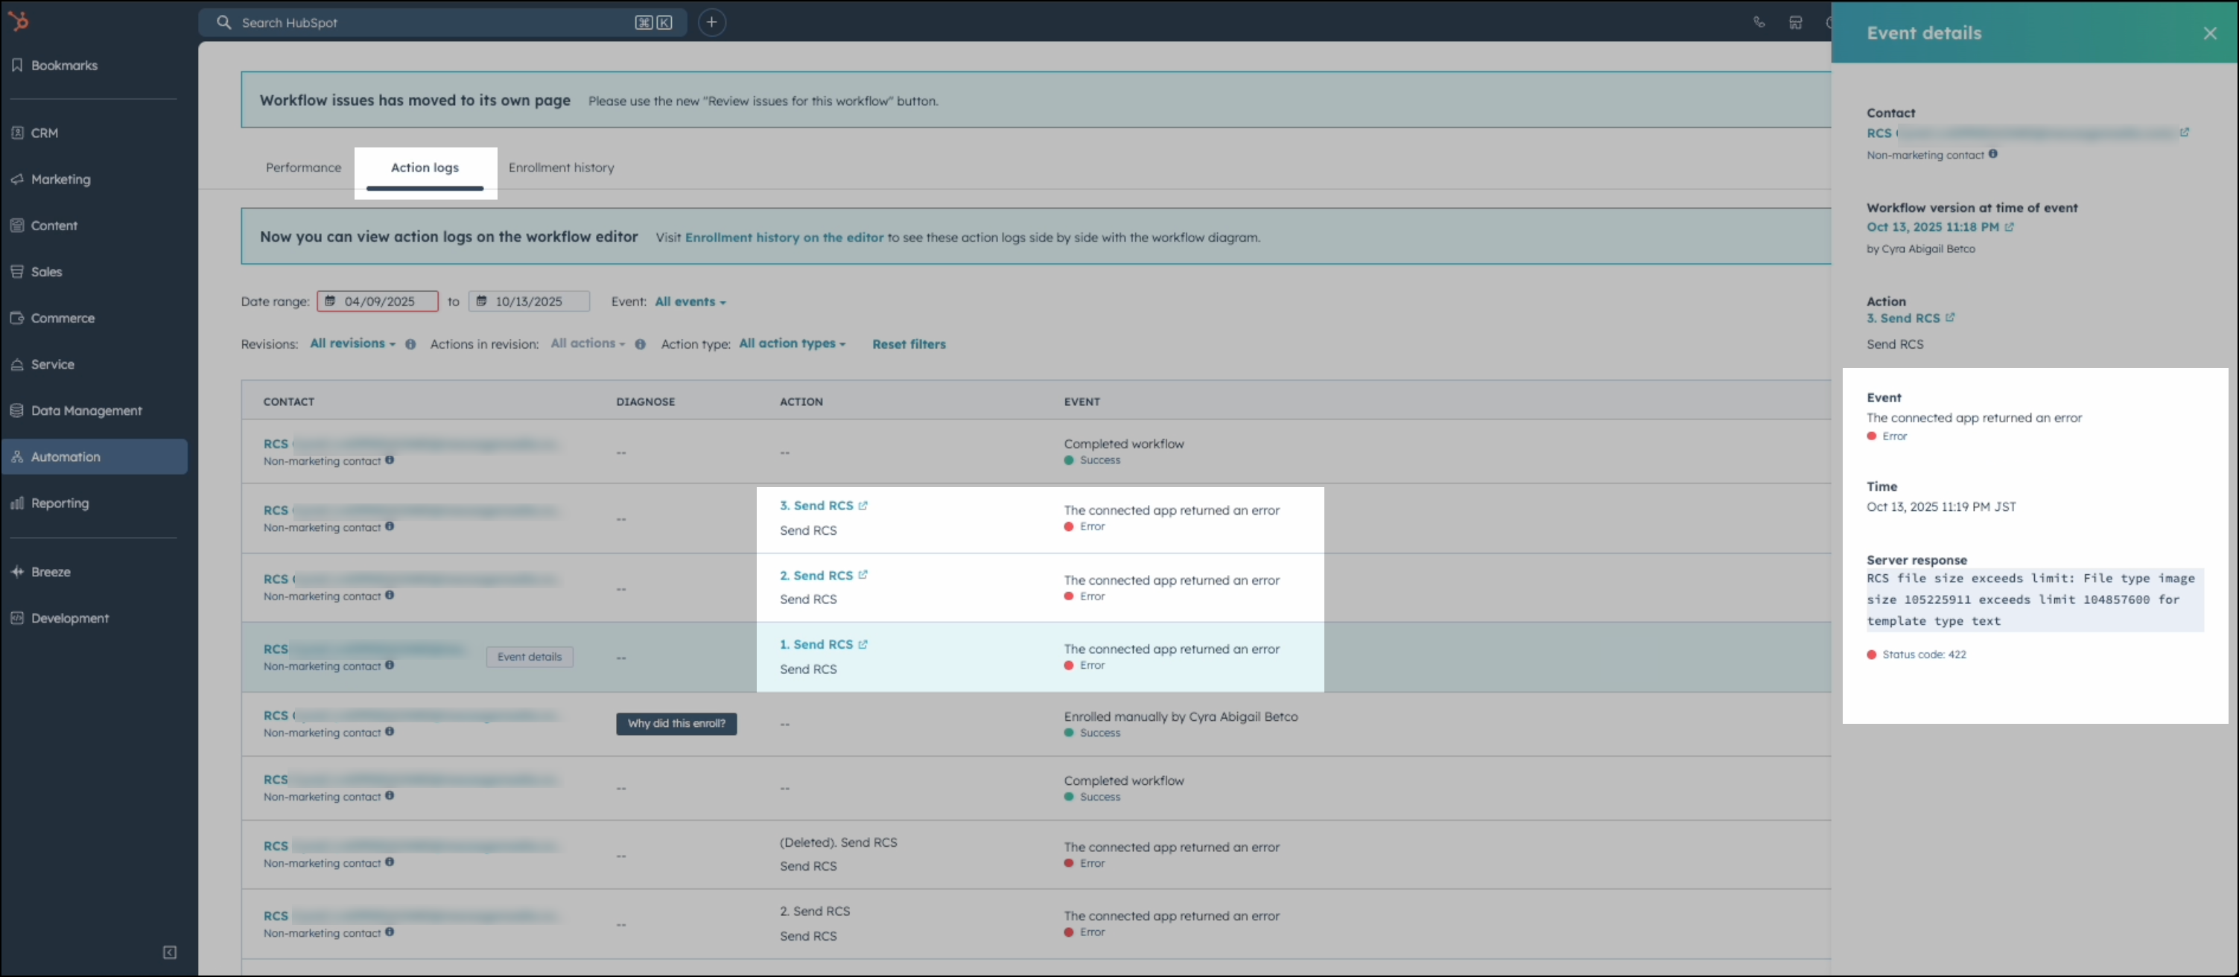Open the All revisions dropdown
The height and width of the screenshot is (977, 2239).
[352, 343]
